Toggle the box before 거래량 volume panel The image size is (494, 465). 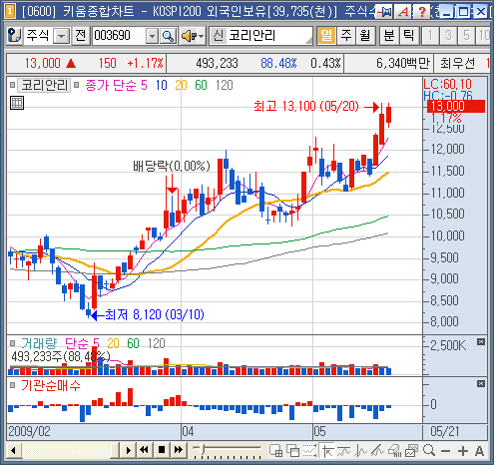point(13,343)
